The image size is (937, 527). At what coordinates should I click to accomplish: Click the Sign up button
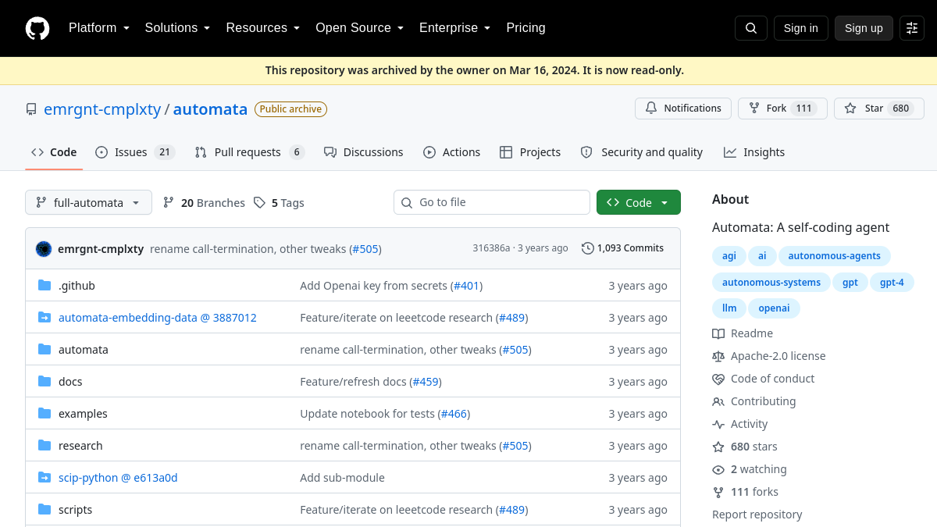click(864, 28)
